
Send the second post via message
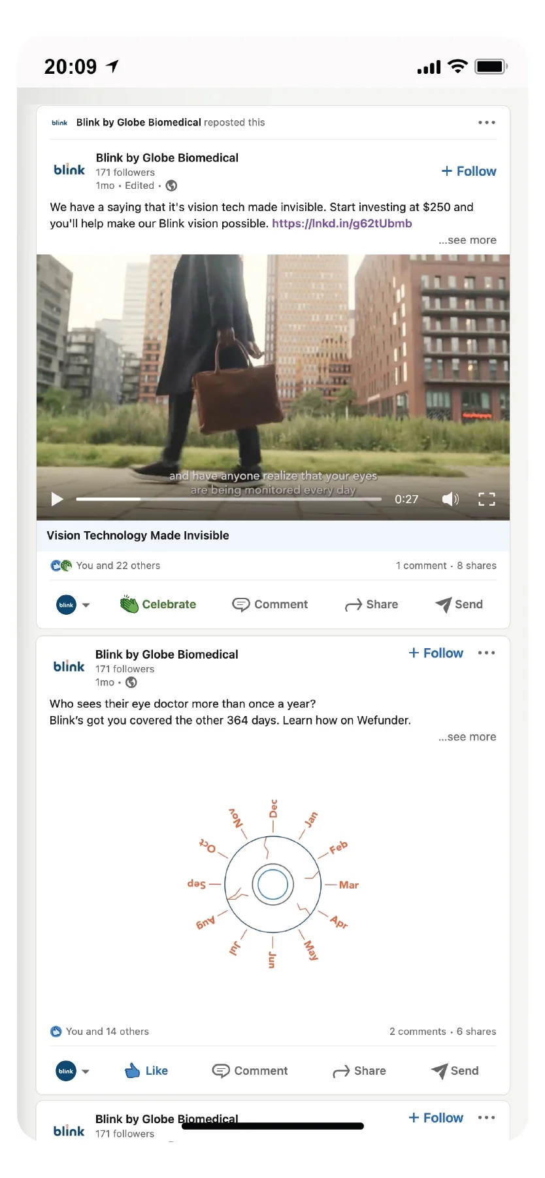(x=455, y=1071)
